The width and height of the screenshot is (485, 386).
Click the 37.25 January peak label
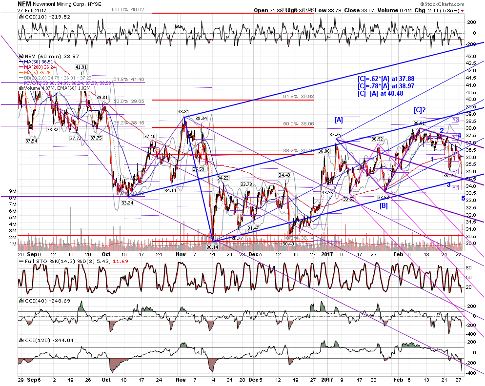(x=335, y=134)
